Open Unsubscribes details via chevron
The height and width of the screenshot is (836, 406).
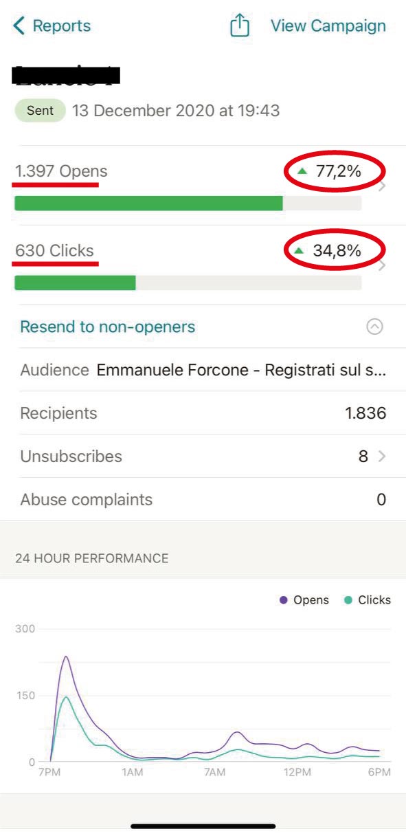[383, 456]
